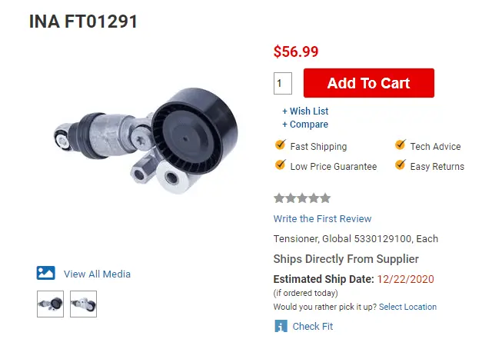Open the View All Media link

(x=97, y=274)
